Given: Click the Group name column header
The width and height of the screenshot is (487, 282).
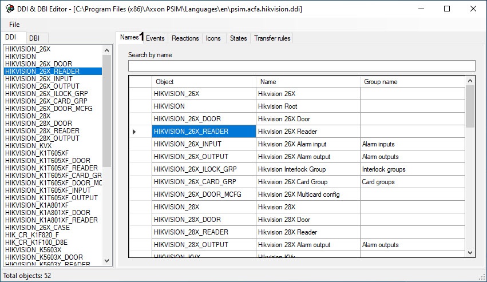Looking at the screenshot, I should (x=412, y=82).
